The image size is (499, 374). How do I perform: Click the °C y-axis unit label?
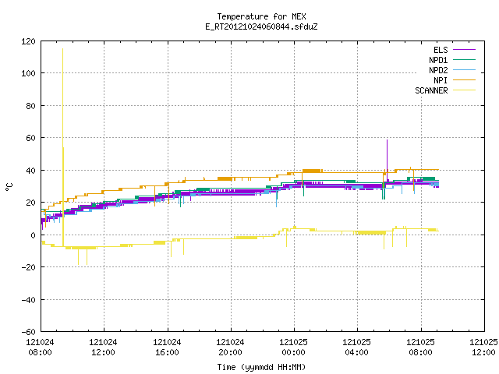coord(9,187)
